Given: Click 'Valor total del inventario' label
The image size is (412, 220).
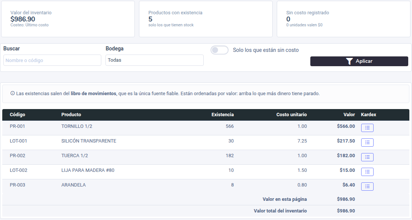Looking at the screenshot, I should point(280,211).
